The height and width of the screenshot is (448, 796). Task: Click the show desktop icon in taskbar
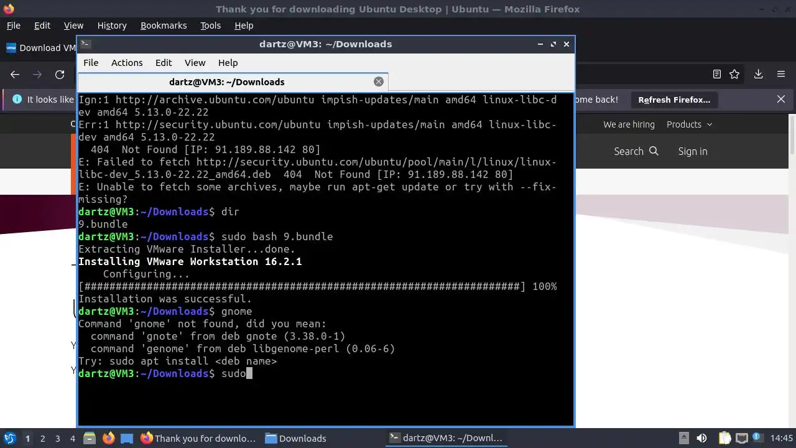coord(127,438)
